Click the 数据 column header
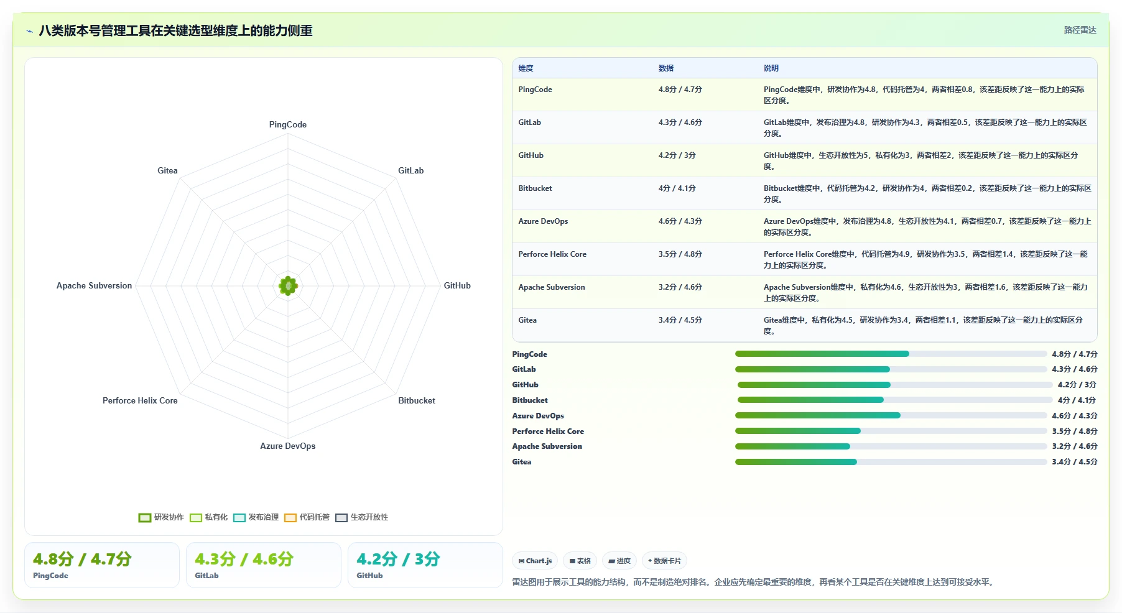The width and height of the screenshot is (1122, 613). [x=666, y=68]
